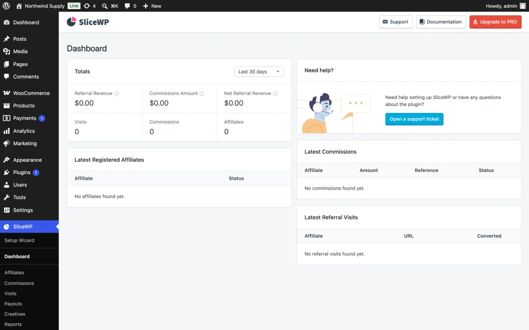Image resolution: width=529 pixels, height=330 pixels.
Task: Click the WooCommerce icon in sidebar
Action: tap(7, 93)
